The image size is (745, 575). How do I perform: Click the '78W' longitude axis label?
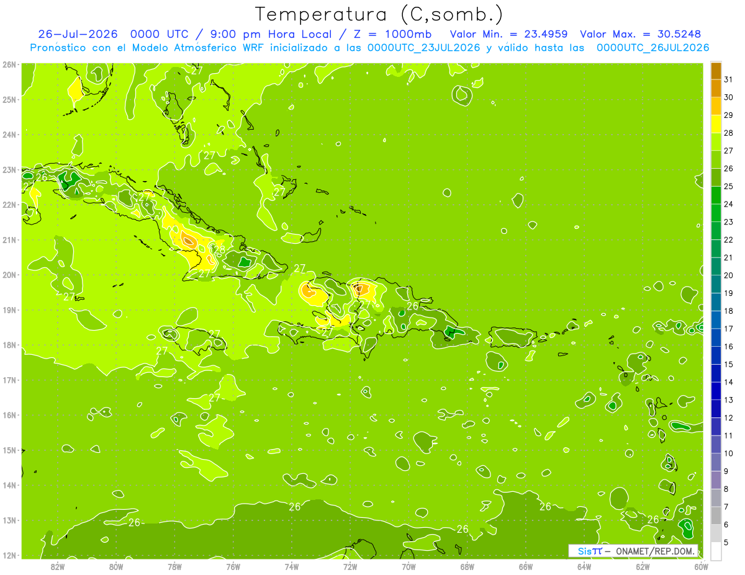click(x=174, y=566)
